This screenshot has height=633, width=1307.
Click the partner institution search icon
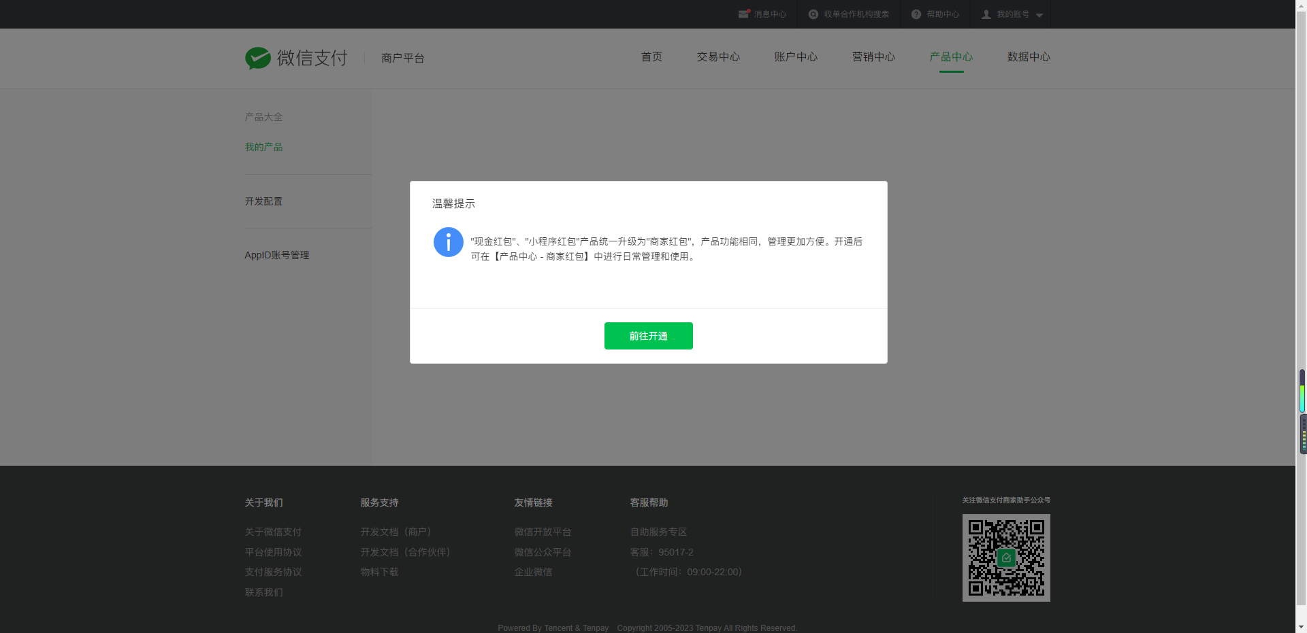[x=813, y=14]
